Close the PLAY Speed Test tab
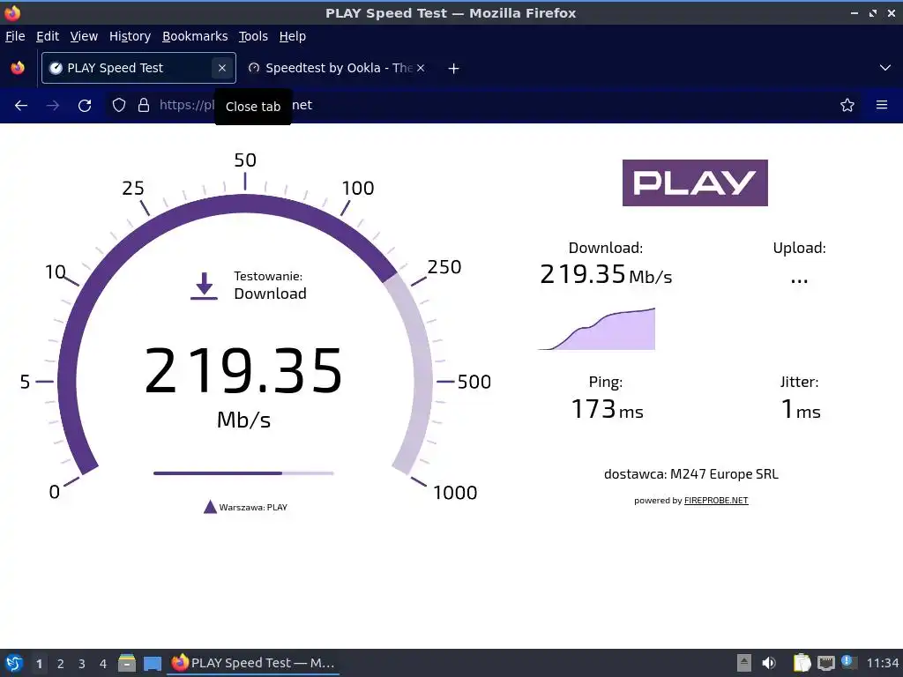The image size is (903, 677). (221, 68)
